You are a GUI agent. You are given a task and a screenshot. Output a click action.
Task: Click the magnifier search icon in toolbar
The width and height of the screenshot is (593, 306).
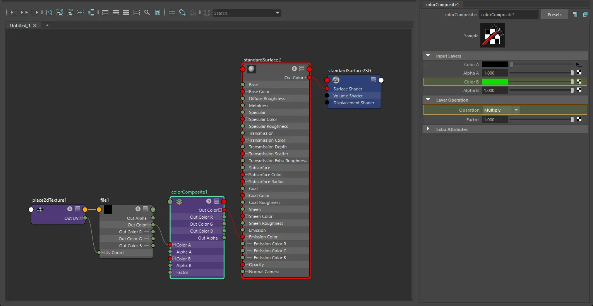pos(147,13)
